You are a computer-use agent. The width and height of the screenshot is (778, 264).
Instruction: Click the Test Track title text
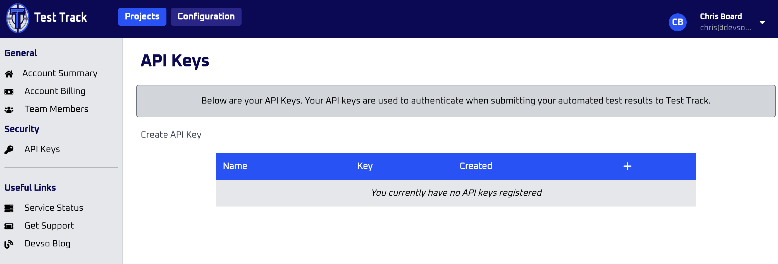tap(60, 17)
